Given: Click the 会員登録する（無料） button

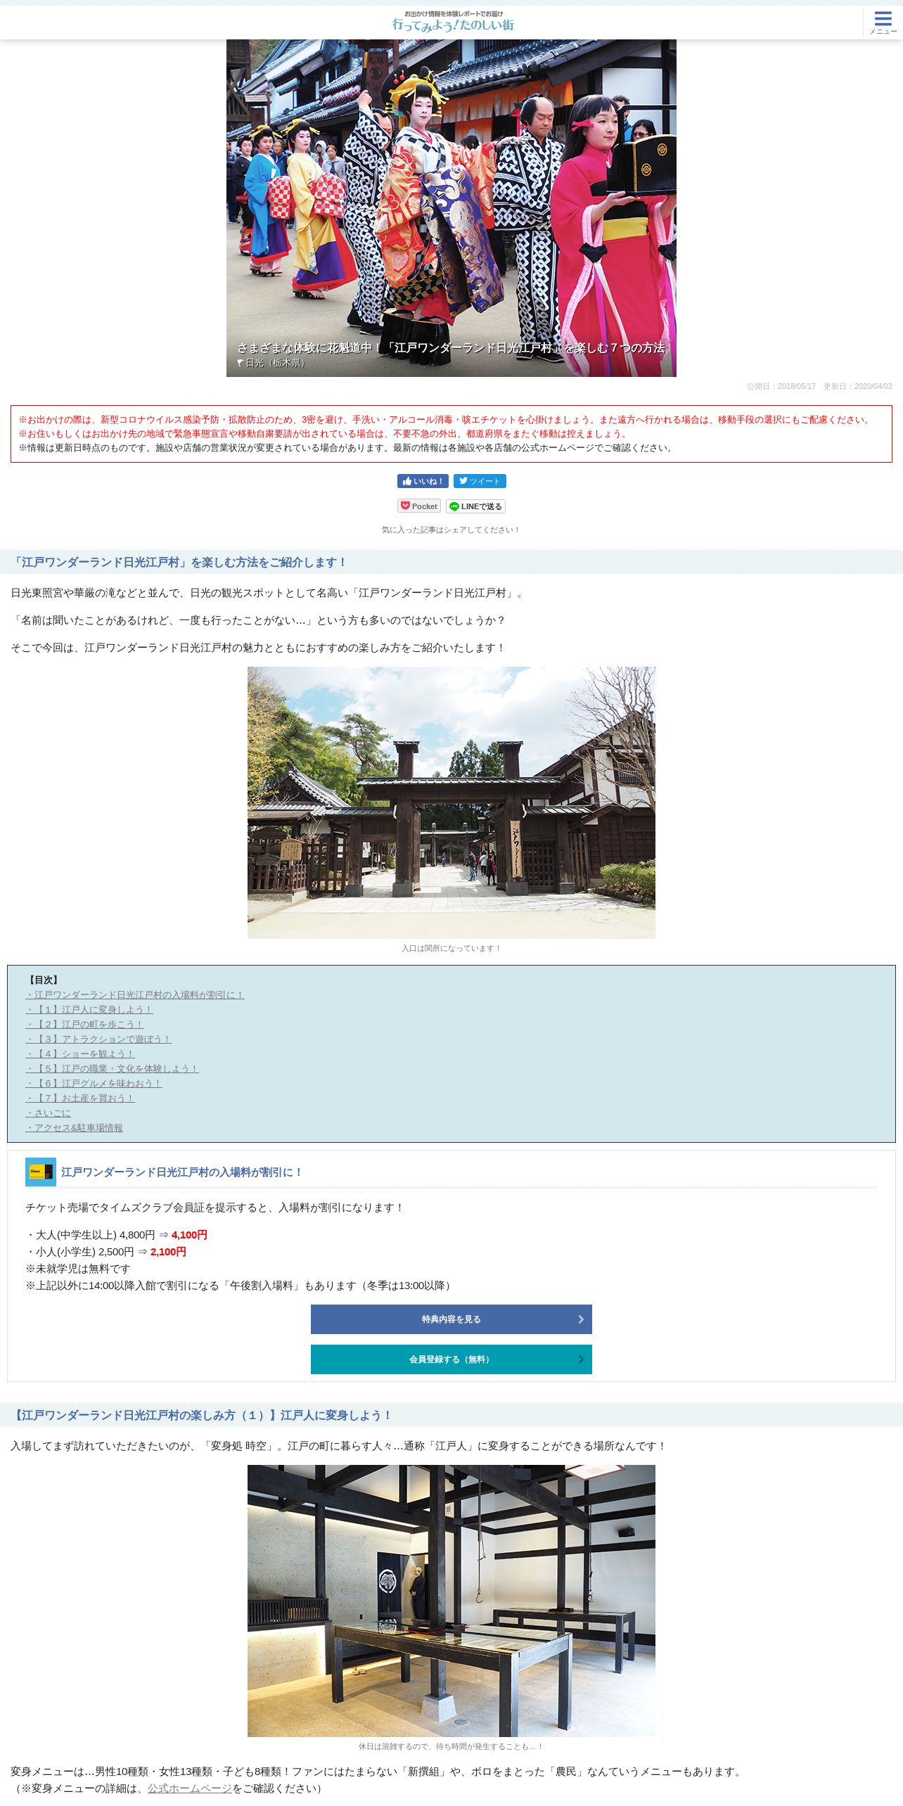Looking at the screenshot, I should click(x=451, y=1359).
